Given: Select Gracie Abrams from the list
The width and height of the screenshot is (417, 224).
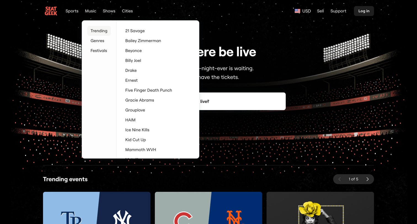Looking at the screenshot, I should [140, 100].
